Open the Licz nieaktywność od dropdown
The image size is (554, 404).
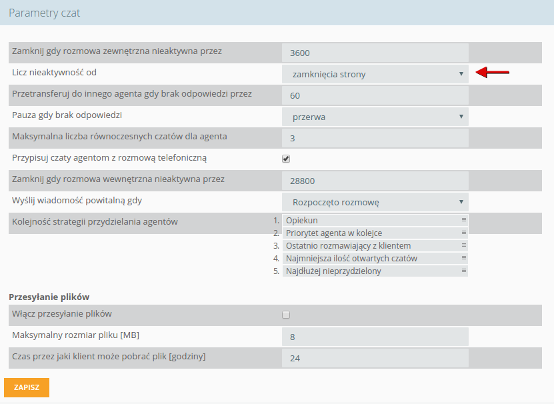pyautogui.click(x=375, y=74)
